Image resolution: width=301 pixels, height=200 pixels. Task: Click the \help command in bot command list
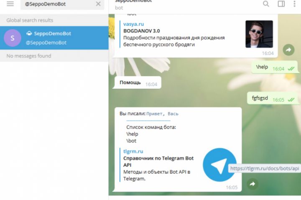point(132,134)
